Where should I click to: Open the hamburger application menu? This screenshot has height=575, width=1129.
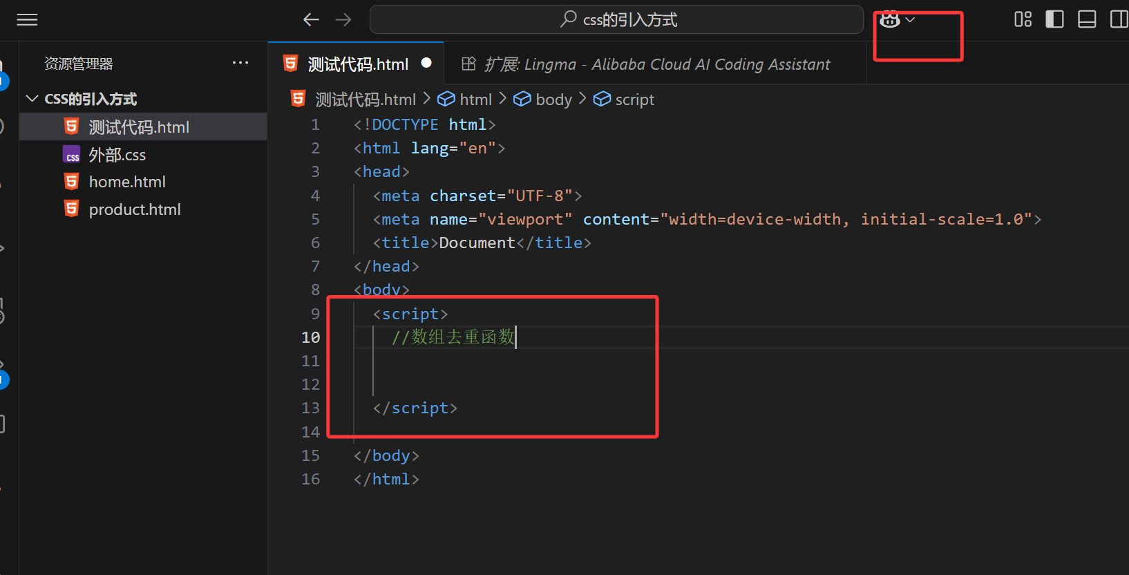click(x=27, y=19)
